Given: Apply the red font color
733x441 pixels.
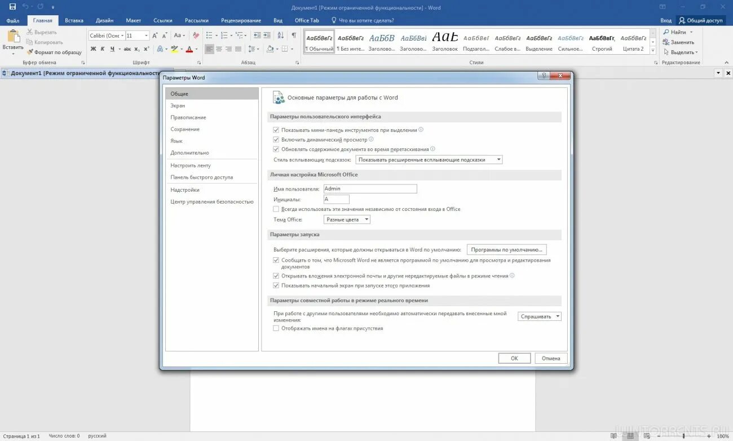Looking at the screenshot, I should [x=189, y=49].
